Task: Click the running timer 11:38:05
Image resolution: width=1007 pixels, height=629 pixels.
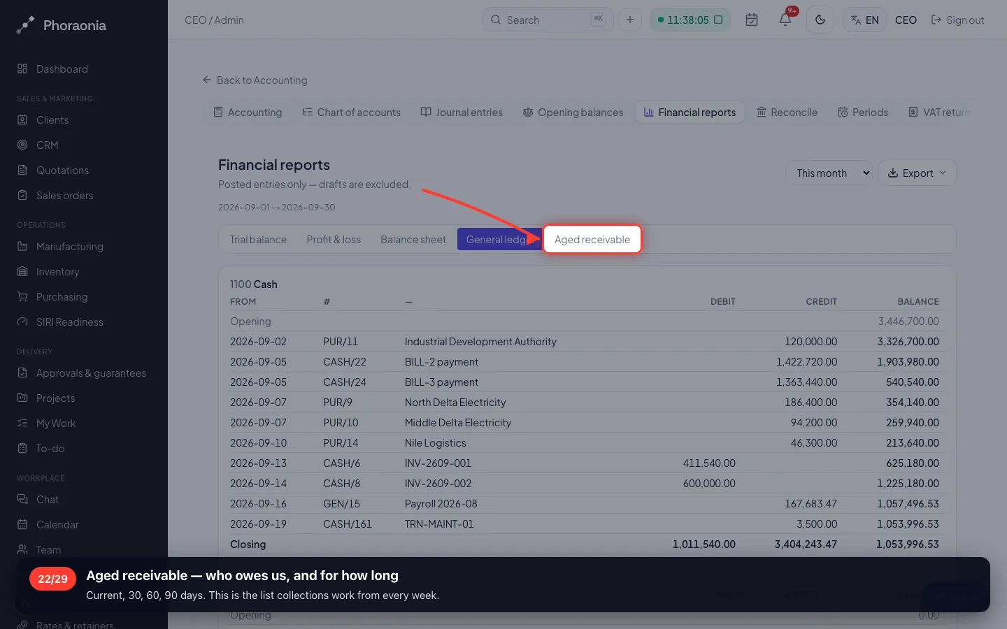Action: coord(690,20)
